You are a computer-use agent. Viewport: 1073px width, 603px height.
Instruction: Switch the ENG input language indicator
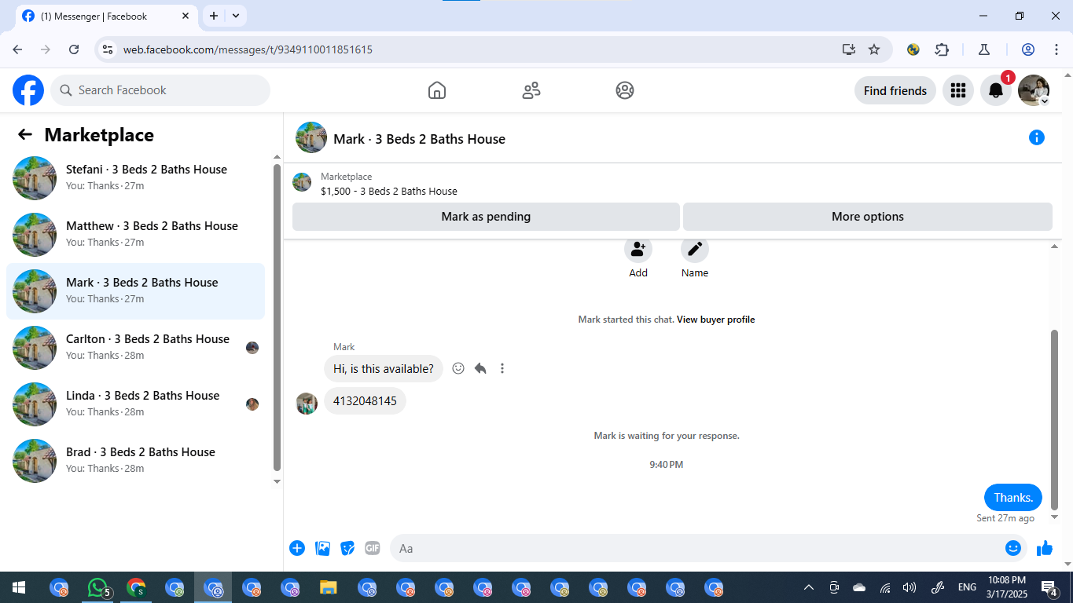click(x=967, y=587)
